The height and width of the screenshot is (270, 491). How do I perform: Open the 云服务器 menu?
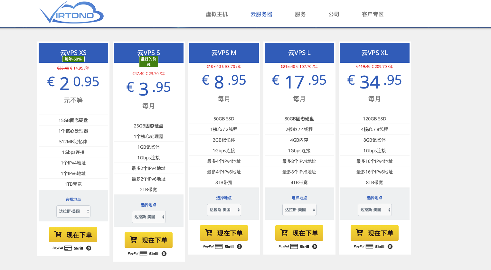(261, 14)
